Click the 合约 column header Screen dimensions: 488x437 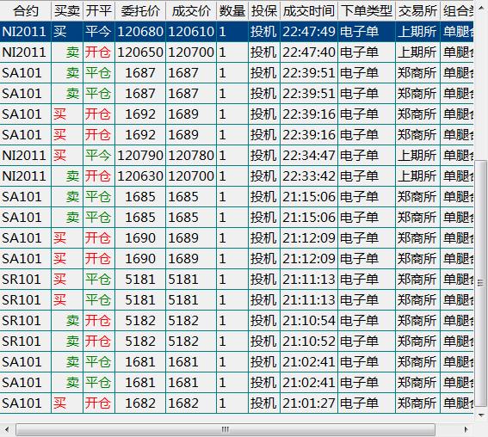click(26, 11)
